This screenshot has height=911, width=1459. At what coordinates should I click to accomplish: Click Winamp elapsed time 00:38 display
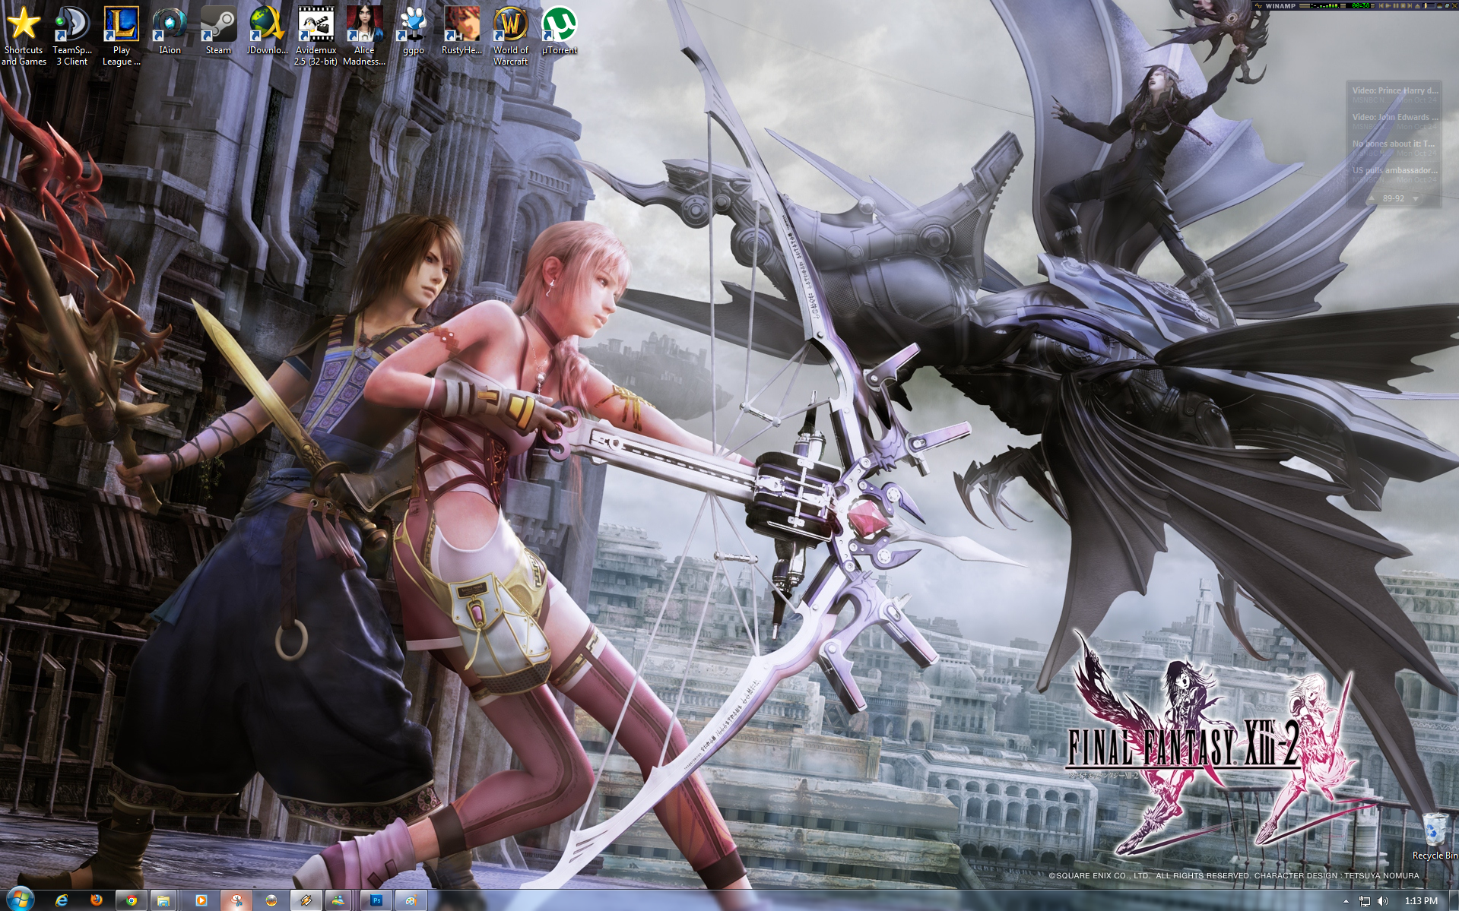(1360, 5)
